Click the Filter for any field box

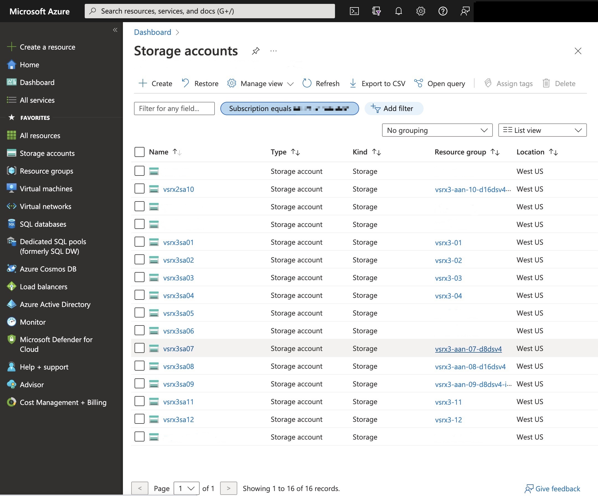tap(174, 108)
